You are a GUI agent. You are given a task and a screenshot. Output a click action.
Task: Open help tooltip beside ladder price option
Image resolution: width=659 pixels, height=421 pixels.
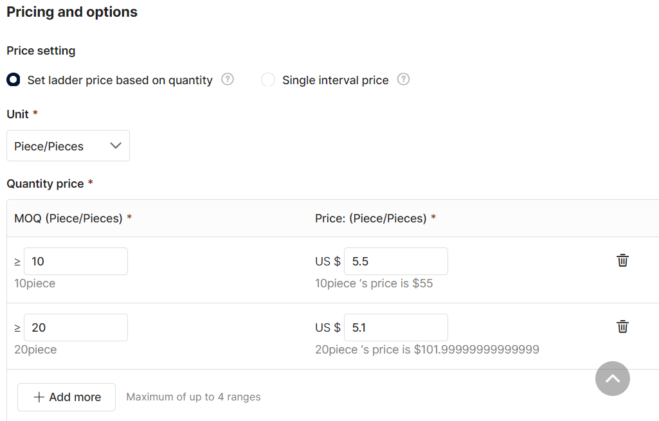(x=228, y=79)
